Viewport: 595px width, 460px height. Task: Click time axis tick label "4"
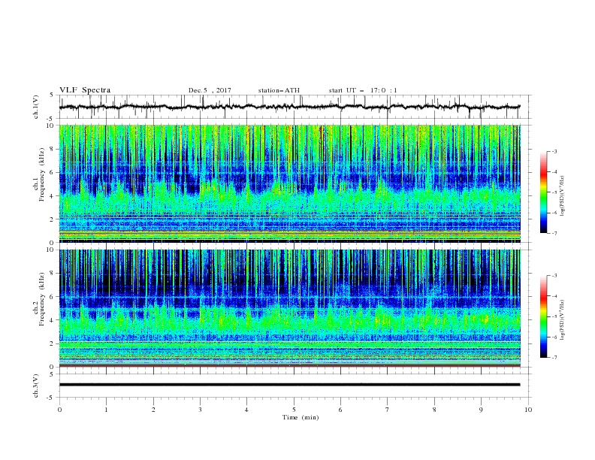point(246,410)
